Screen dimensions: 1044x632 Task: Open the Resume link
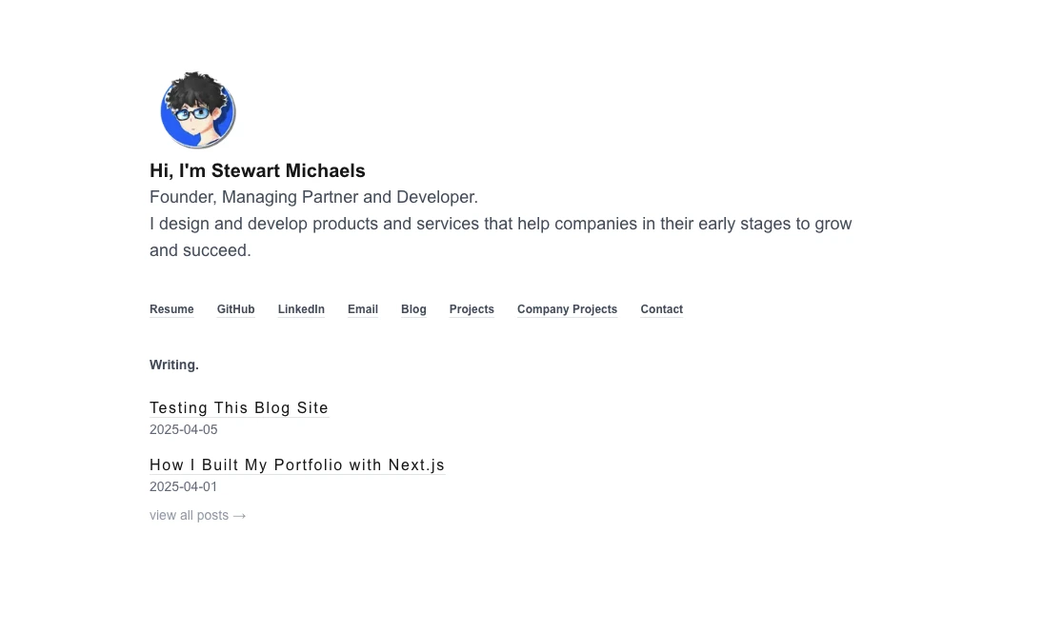pyautogui.click(x=171, y=308)
